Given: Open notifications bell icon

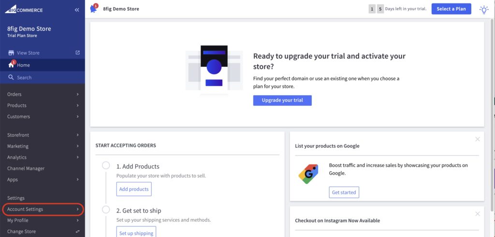Looking at the screenshot, I should click(94, 9).
